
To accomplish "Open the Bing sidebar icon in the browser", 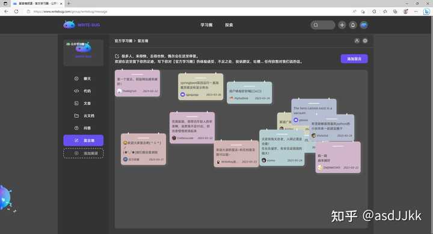I will [x=426, y=11].
